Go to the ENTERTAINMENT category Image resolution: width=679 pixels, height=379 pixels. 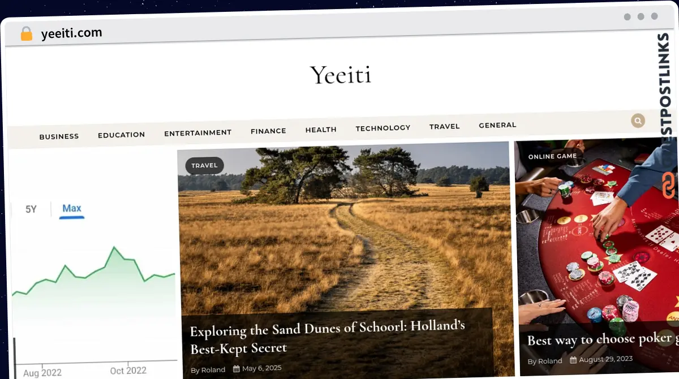[x=197, y=133]
